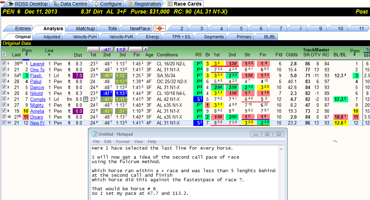This screenshot has width=370, height=200.
Task: Uncheck row 9 Amelia checkbox
Action: 4,111
